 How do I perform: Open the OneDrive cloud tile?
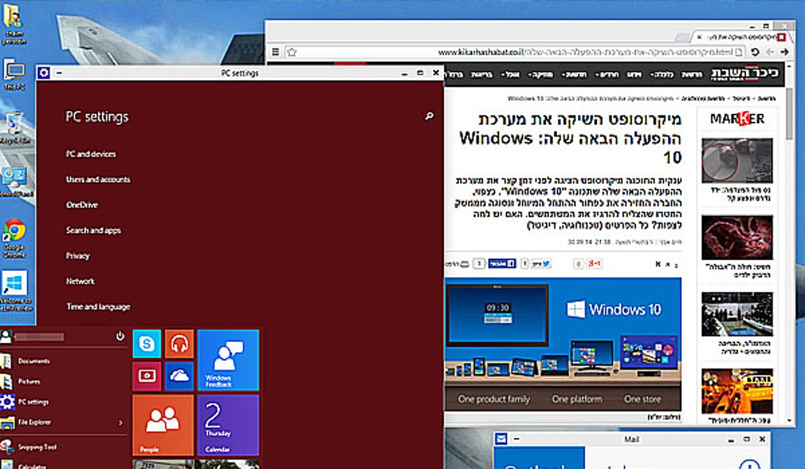pos(179,376)
